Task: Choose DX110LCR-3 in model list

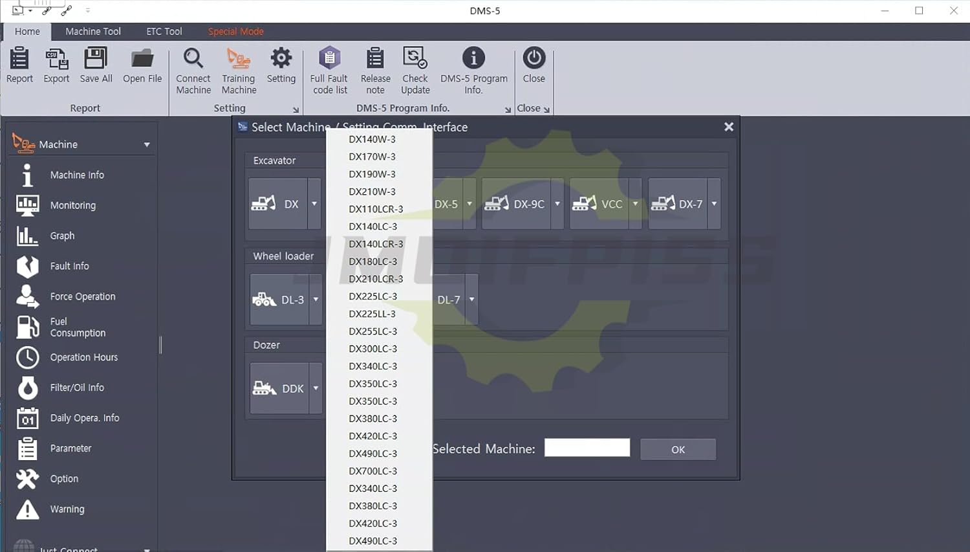Action: click(x=380, y=209)
